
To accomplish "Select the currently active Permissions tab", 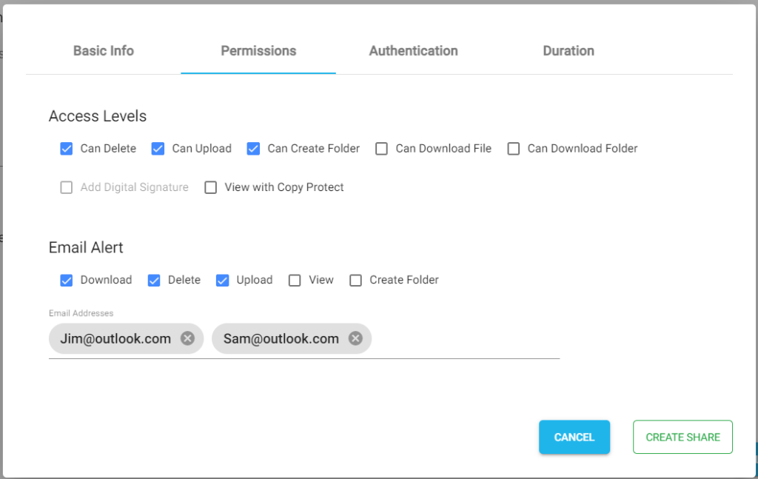I will click(258, 50).
